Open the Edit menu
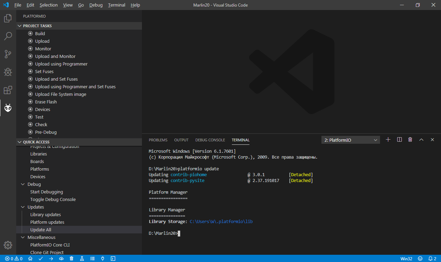441x262 pixels. click(30, 5)
